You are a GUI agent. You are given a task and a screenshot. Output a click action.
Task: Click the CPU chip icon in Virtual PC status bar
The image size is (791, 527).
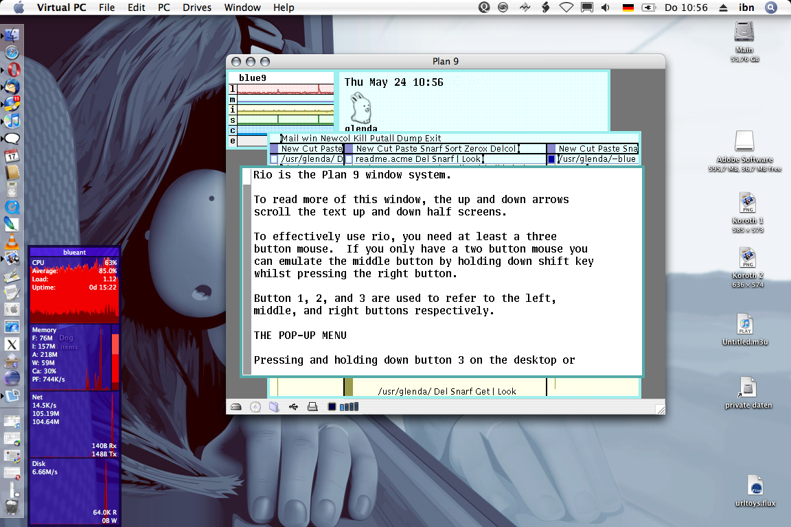coord(332,406)
